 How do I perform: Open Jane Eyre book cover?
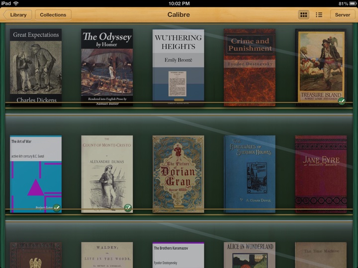321,174
